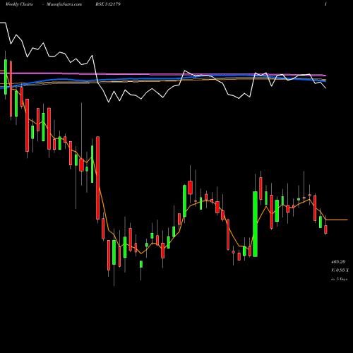This screenshot has width=353, height=353.
Task: Click the long red candlestick at the sharp drop
Action: 98,178
